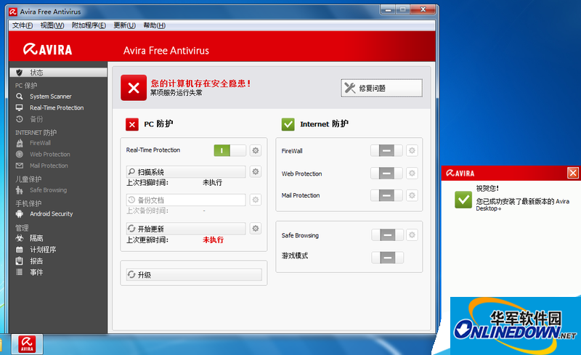Viewport: 581px width, 355px height.
Task: Toggle the Web Protection switch
Action: point(386,174)
